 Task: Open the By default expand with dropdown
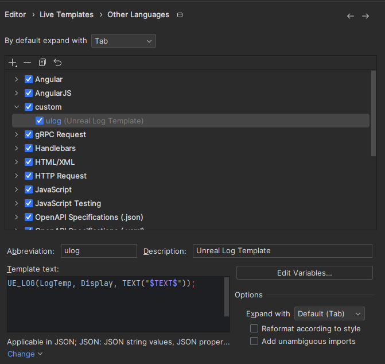tap(123, 41)
